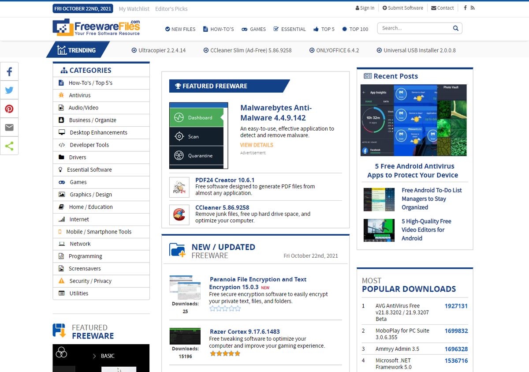This screenshot has height=372, width=529.
Task: Click the PDF24 Creator icon
Action: coord(179,187)
